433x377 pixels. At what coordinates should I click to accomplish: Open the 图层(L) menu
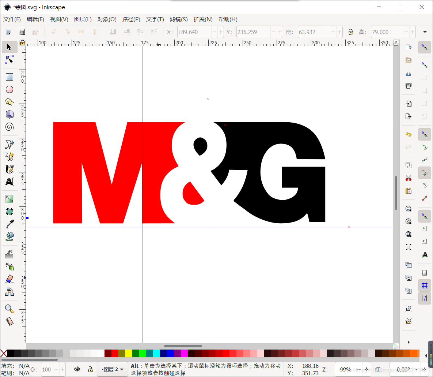tap(83, 19)
